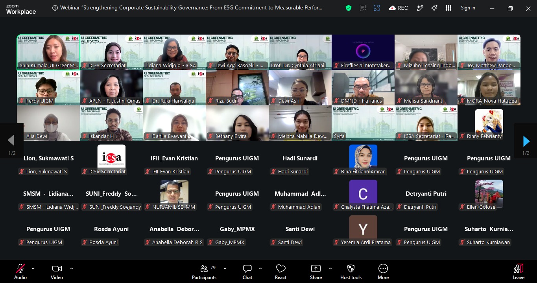Expand audio options caret beside Audio
The image size is (537, 283).
tap(33, 268)
